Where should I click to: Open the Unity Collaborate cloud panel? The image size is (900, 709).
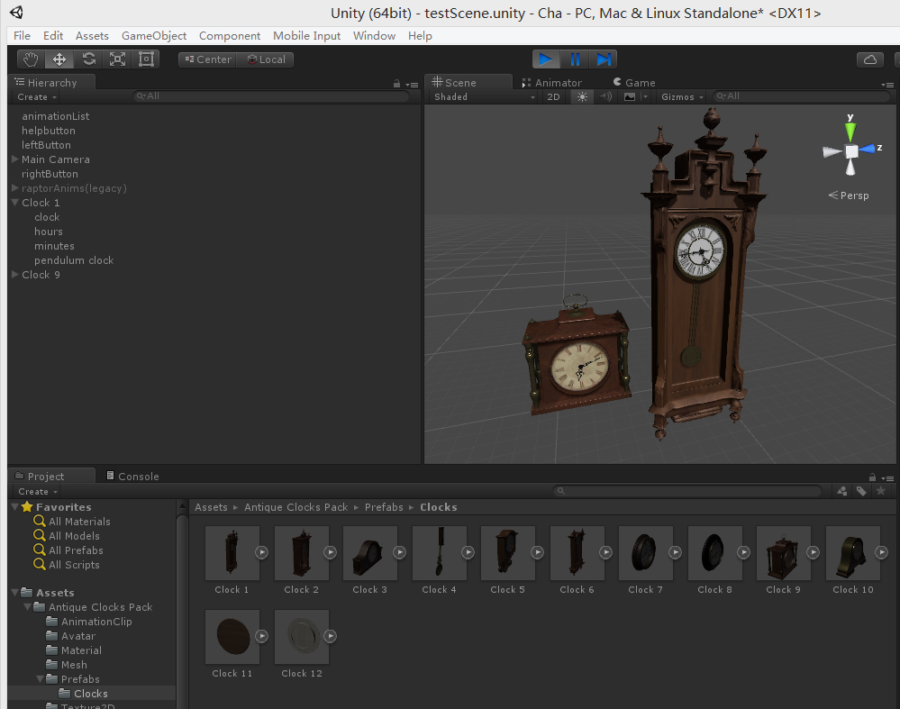(x=868, y=59)
